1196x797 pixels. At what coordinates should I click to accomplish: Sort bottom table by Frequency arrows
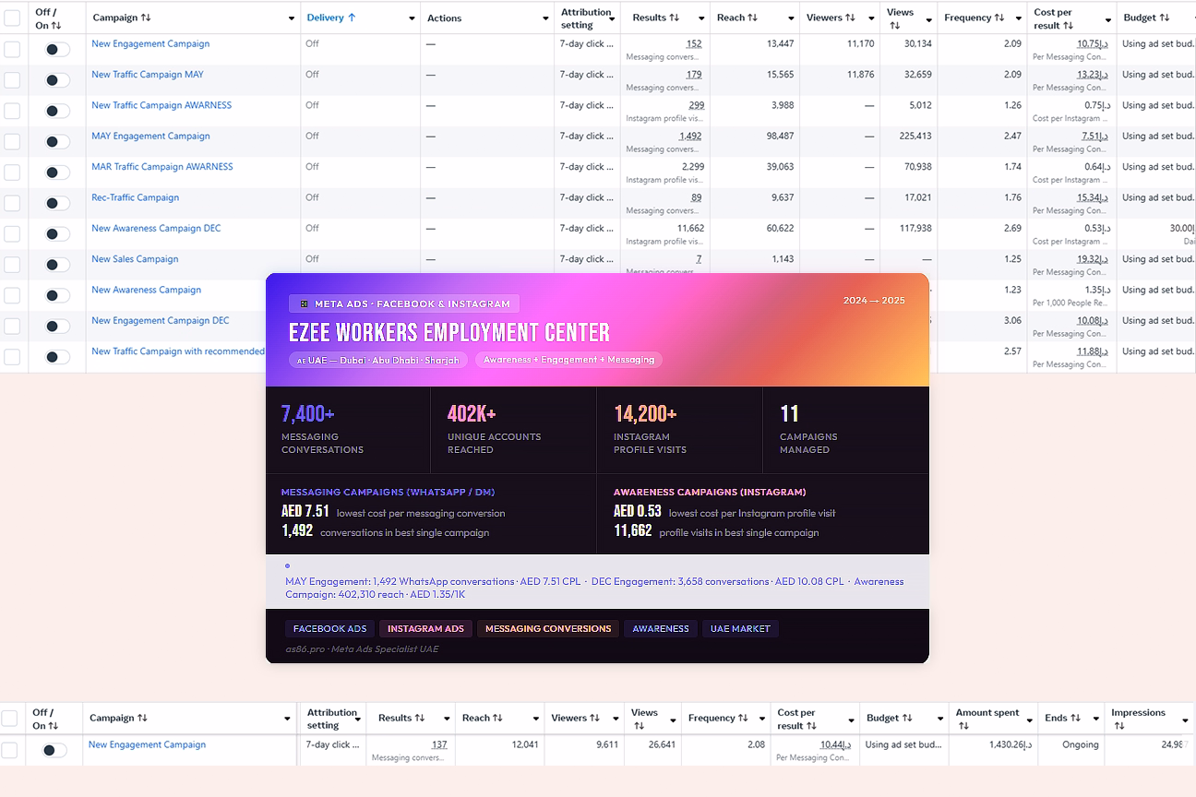point(743,718)
